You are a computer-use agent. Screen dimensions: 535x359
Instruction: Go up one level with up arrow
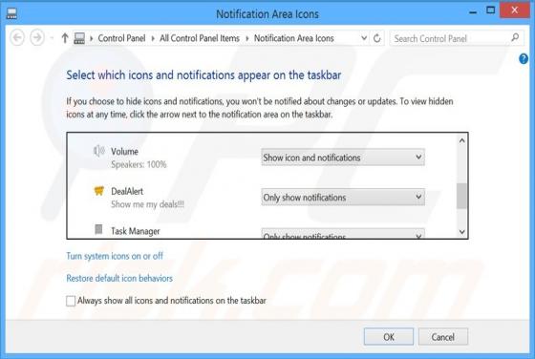(65, 38)
